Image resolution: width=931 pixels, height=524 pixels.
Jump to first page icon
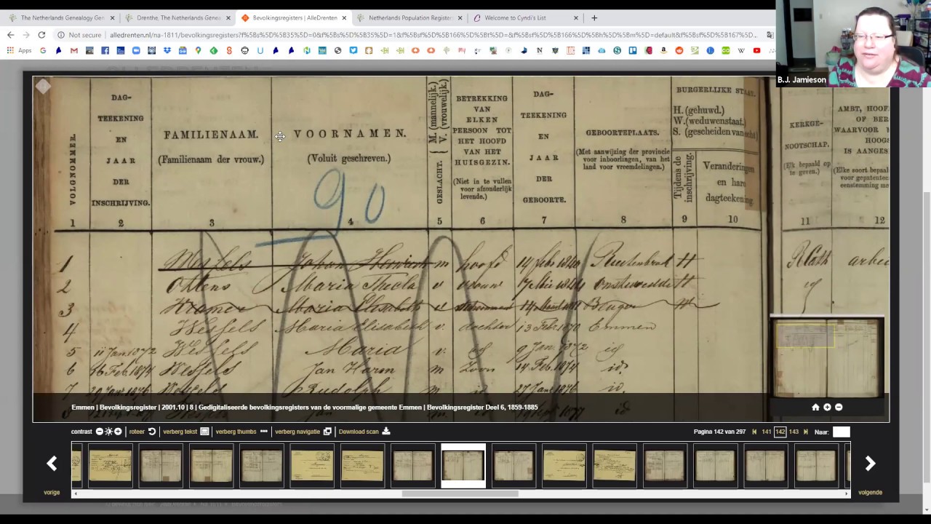pos(754,432)
